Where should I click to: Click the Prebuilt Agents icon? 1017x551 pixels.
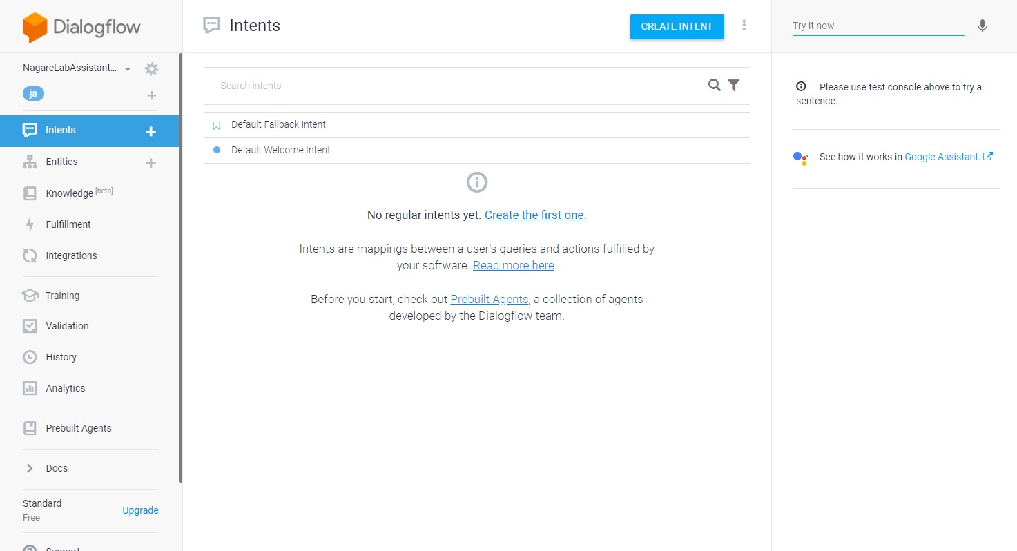tap(30, 428)
